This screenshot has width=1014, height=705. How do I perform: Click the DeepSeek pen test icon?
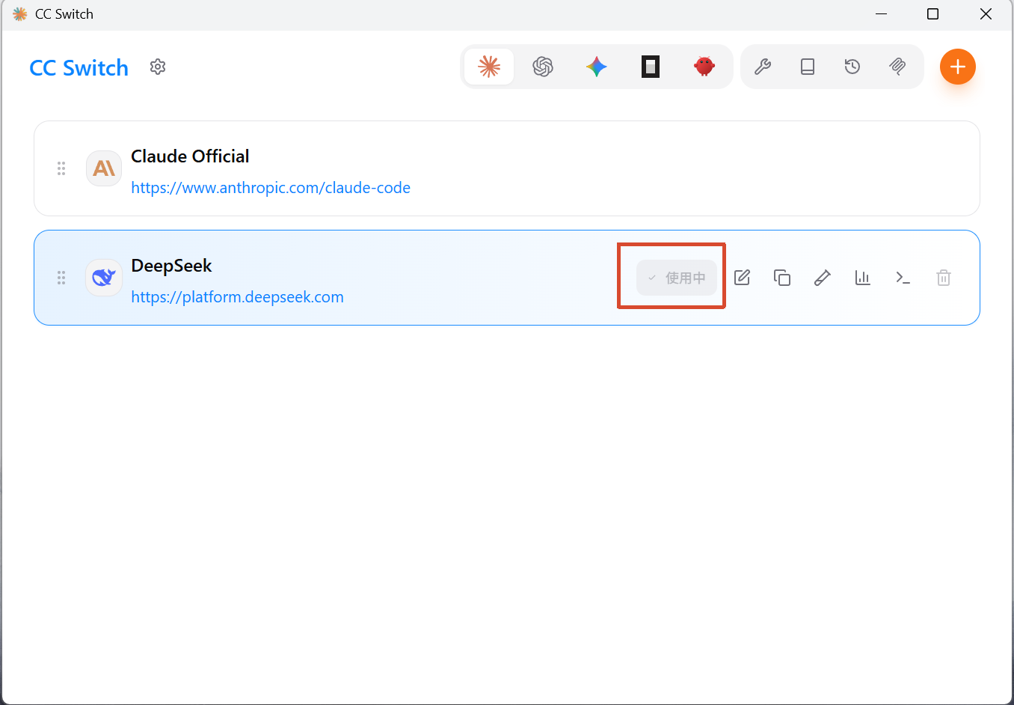tap(823, 278)
